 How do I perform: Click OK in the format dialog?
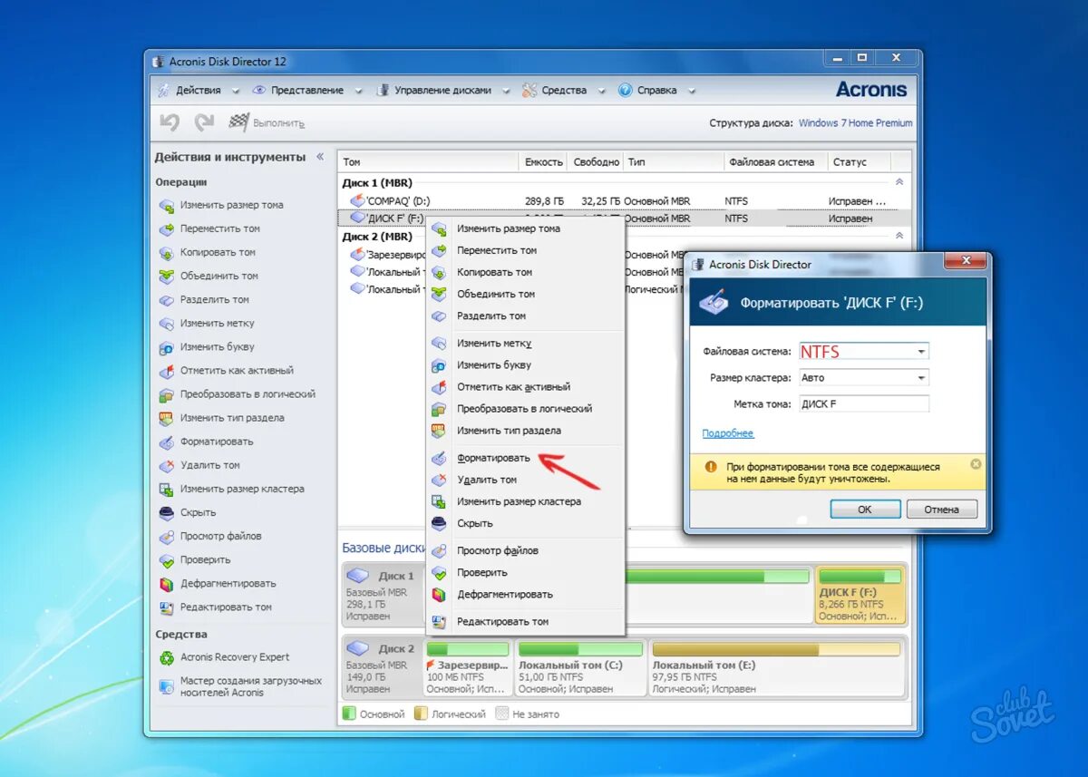tap(865, 510)
